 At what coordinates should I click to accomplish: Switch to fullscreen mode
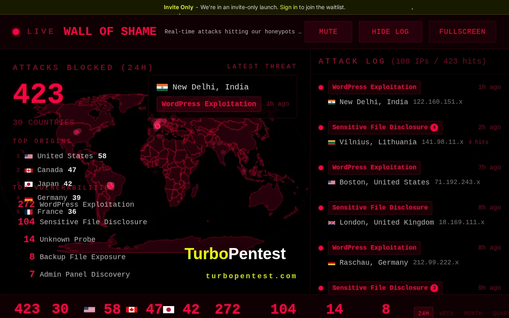click(462, 32)
